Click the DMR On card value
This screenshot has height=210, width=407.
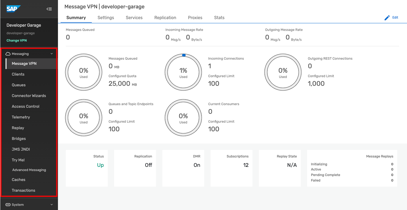point(197,165)
